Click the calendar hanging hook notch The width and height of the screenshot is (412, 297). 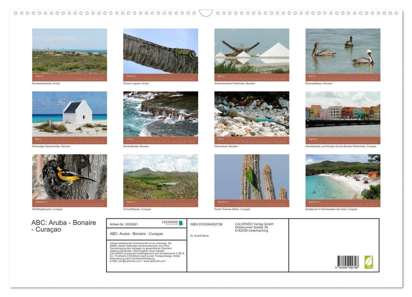tap(206, 13)
